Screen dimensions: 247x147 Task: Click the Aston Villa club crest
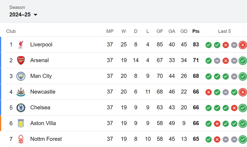[21, 123]
